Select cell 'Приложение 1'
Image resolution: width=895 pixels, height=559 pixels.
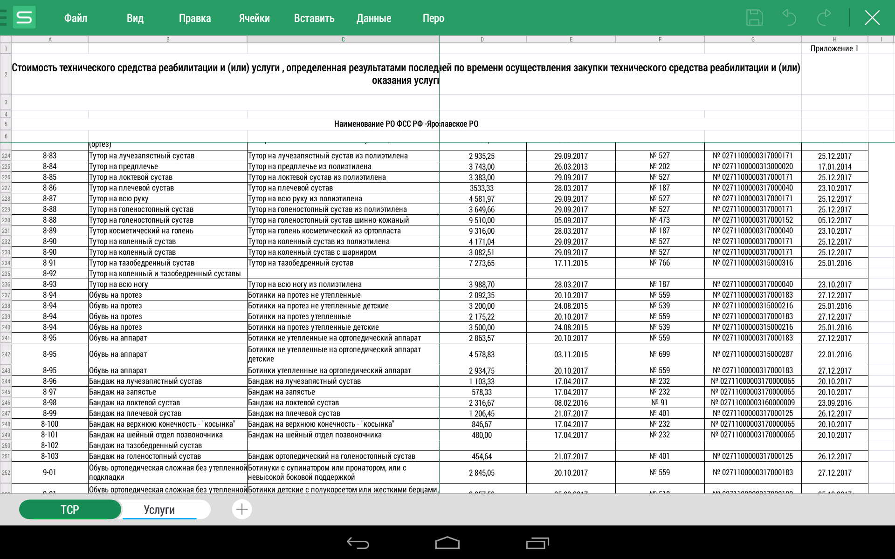(834, 48)
